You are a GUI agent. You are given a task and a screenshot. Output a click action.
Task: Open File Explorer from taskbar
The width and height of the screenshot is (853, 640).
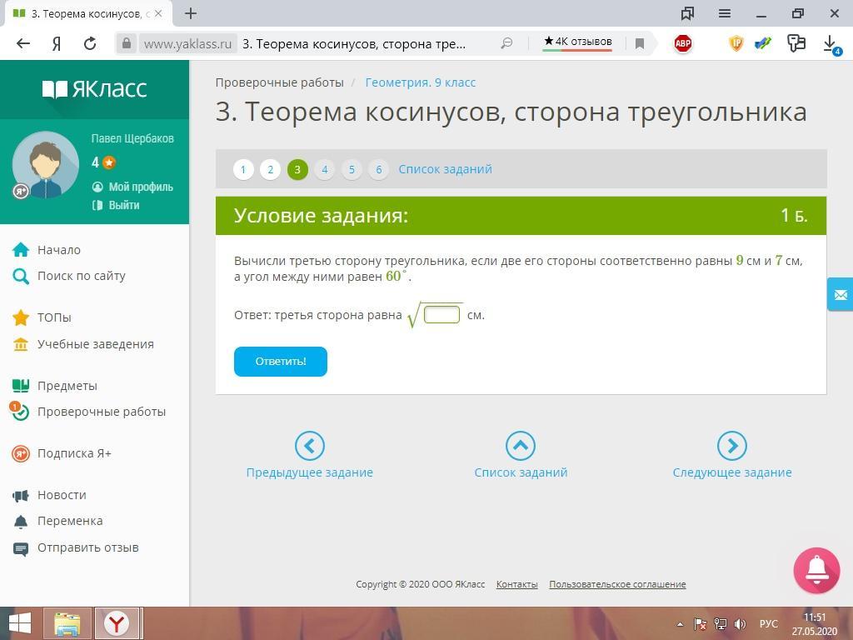click(x=67, y=623)
